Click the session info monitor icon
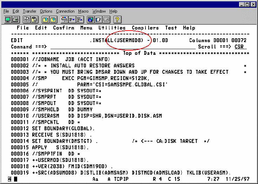Image resolution: width=258 pixels, height=184 pixels. [90, 20]
